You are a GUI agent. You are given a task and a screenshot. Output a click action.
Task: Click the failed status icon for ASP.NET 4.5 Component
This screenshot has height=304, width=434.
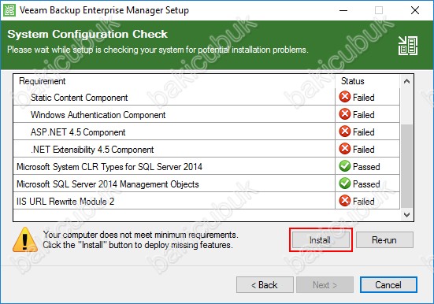(345, 132)
